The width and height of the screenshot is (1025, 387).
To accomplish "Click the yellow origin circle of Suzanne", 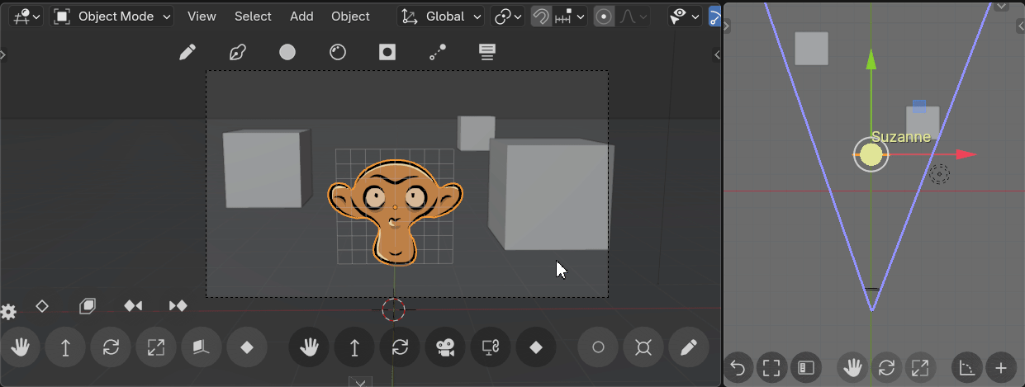I will (x=871, y=154).
